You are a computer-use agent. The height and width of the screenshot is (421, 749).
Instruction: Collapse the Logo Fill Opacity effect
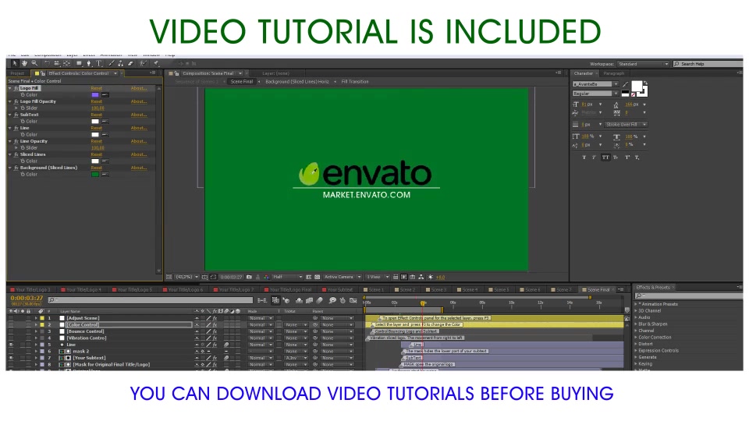[10, 101]
